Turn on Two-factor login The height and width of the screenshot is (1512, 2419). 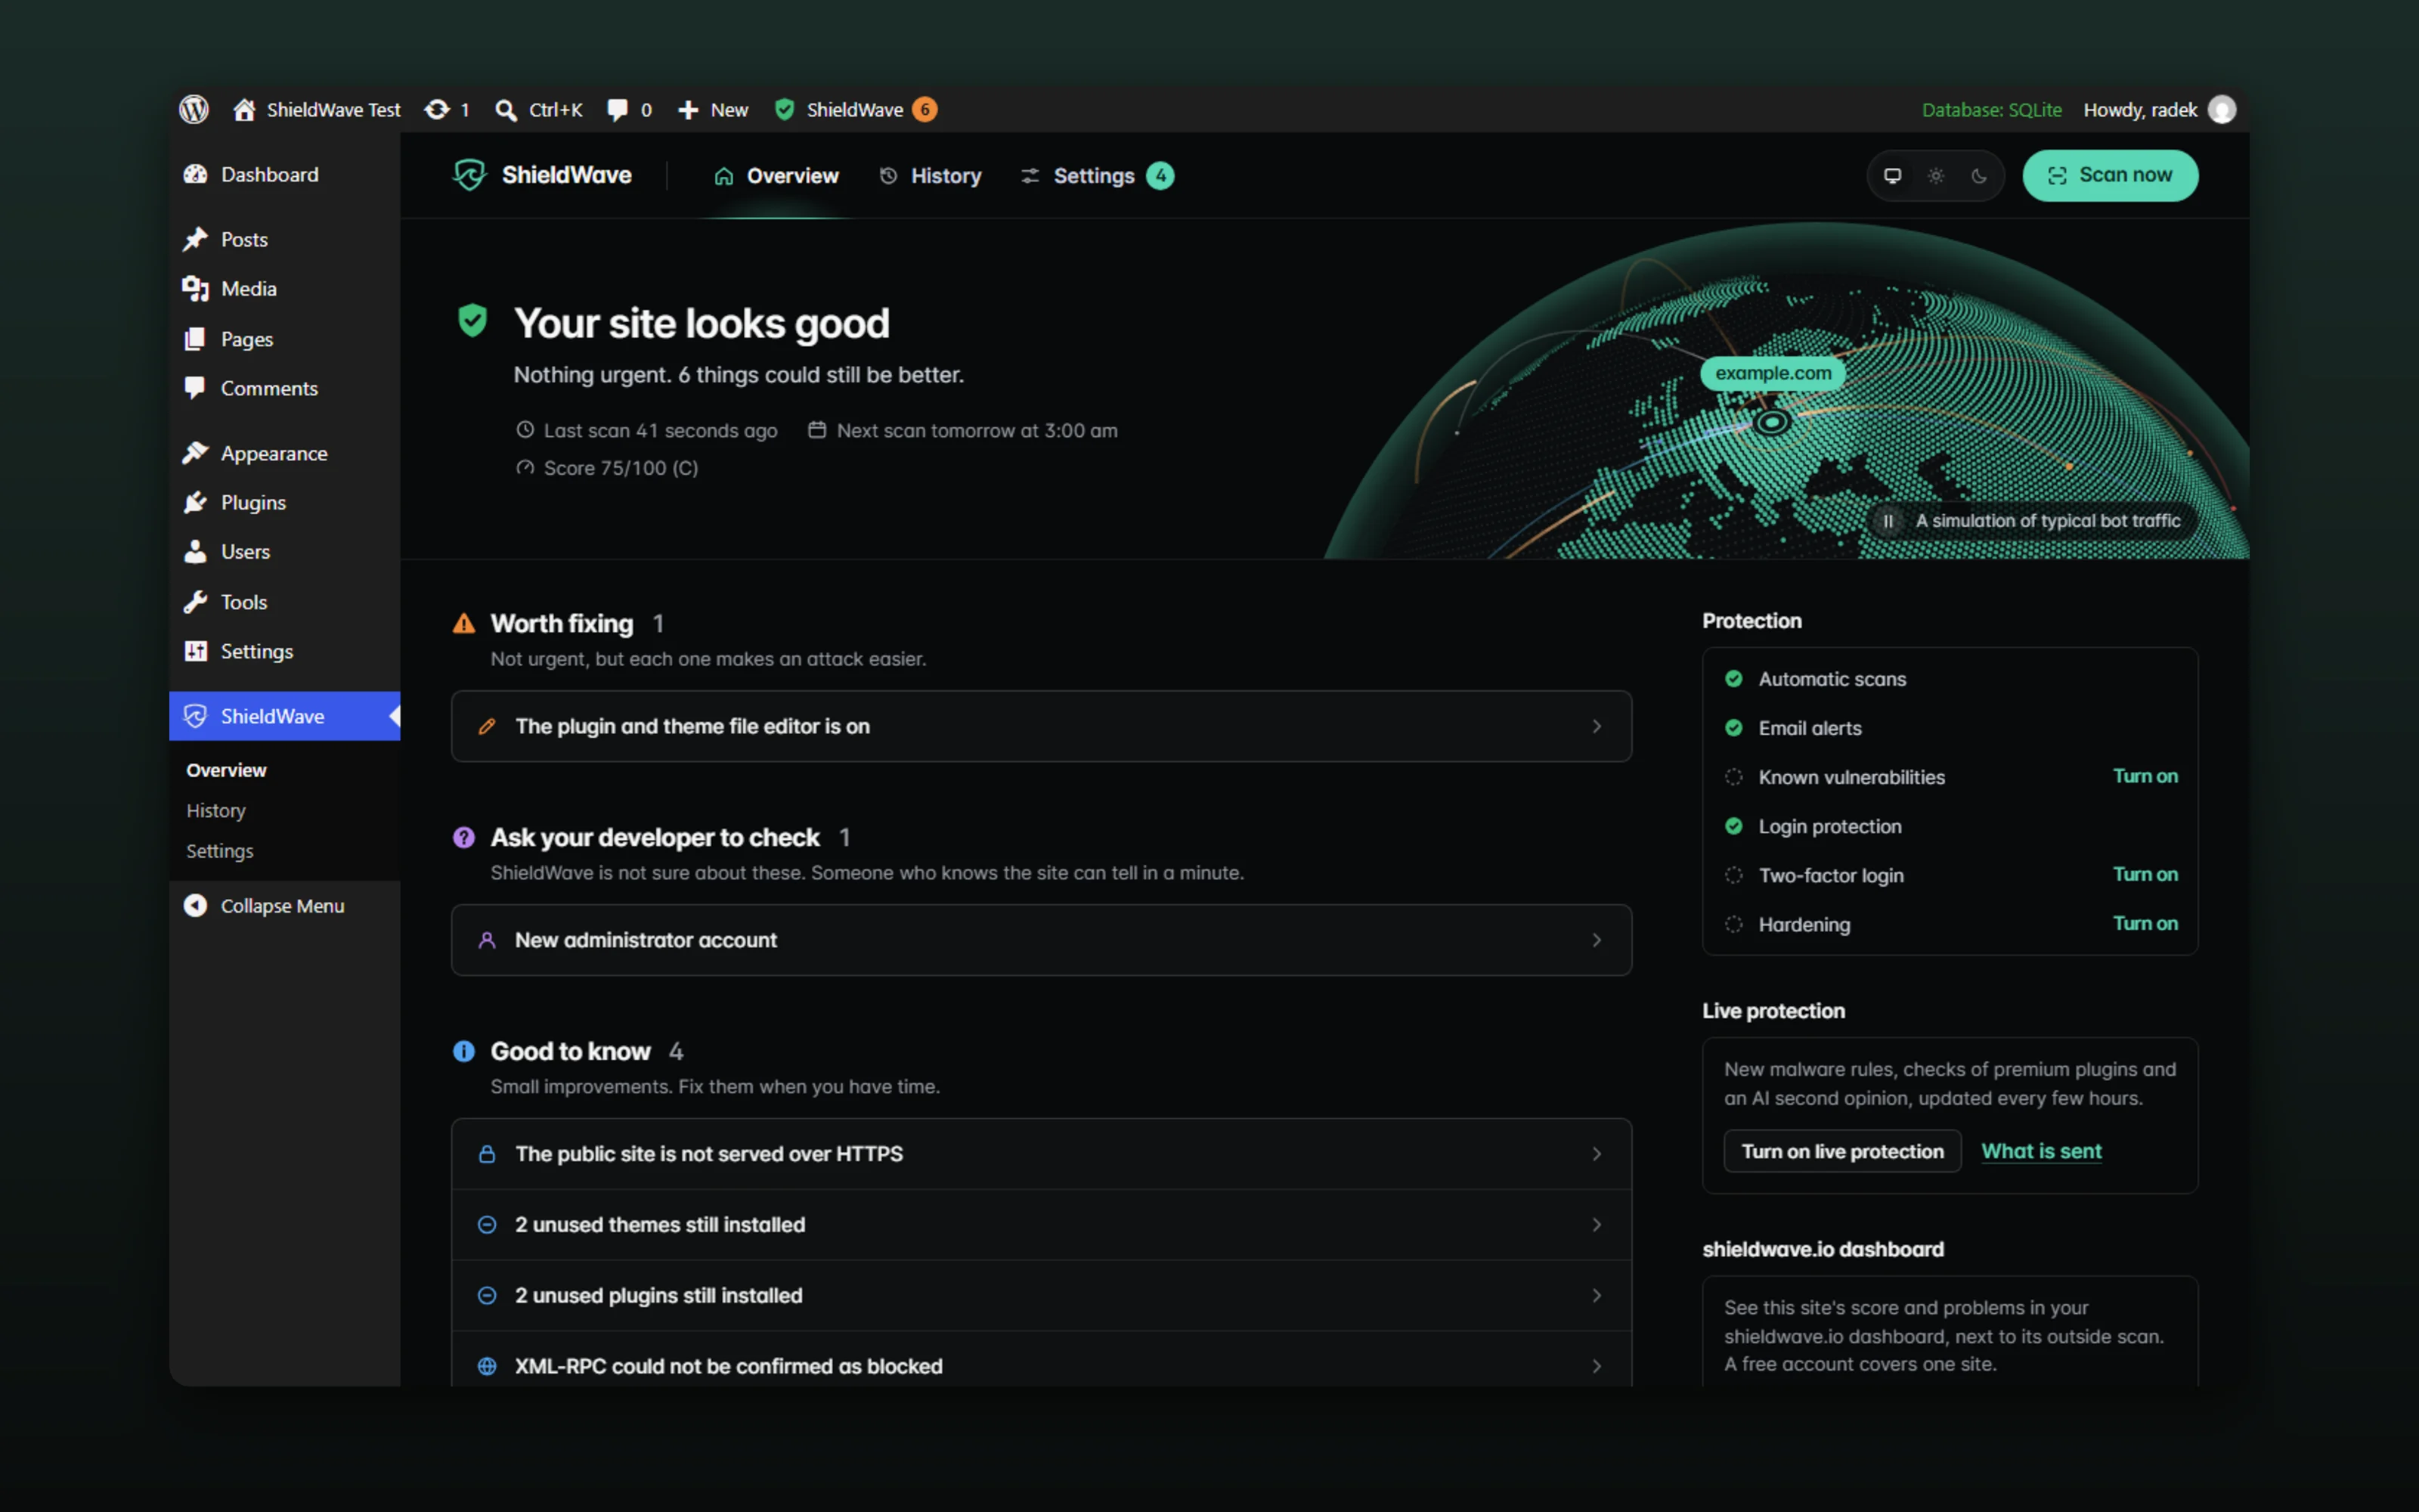(x=2145, y=874)
